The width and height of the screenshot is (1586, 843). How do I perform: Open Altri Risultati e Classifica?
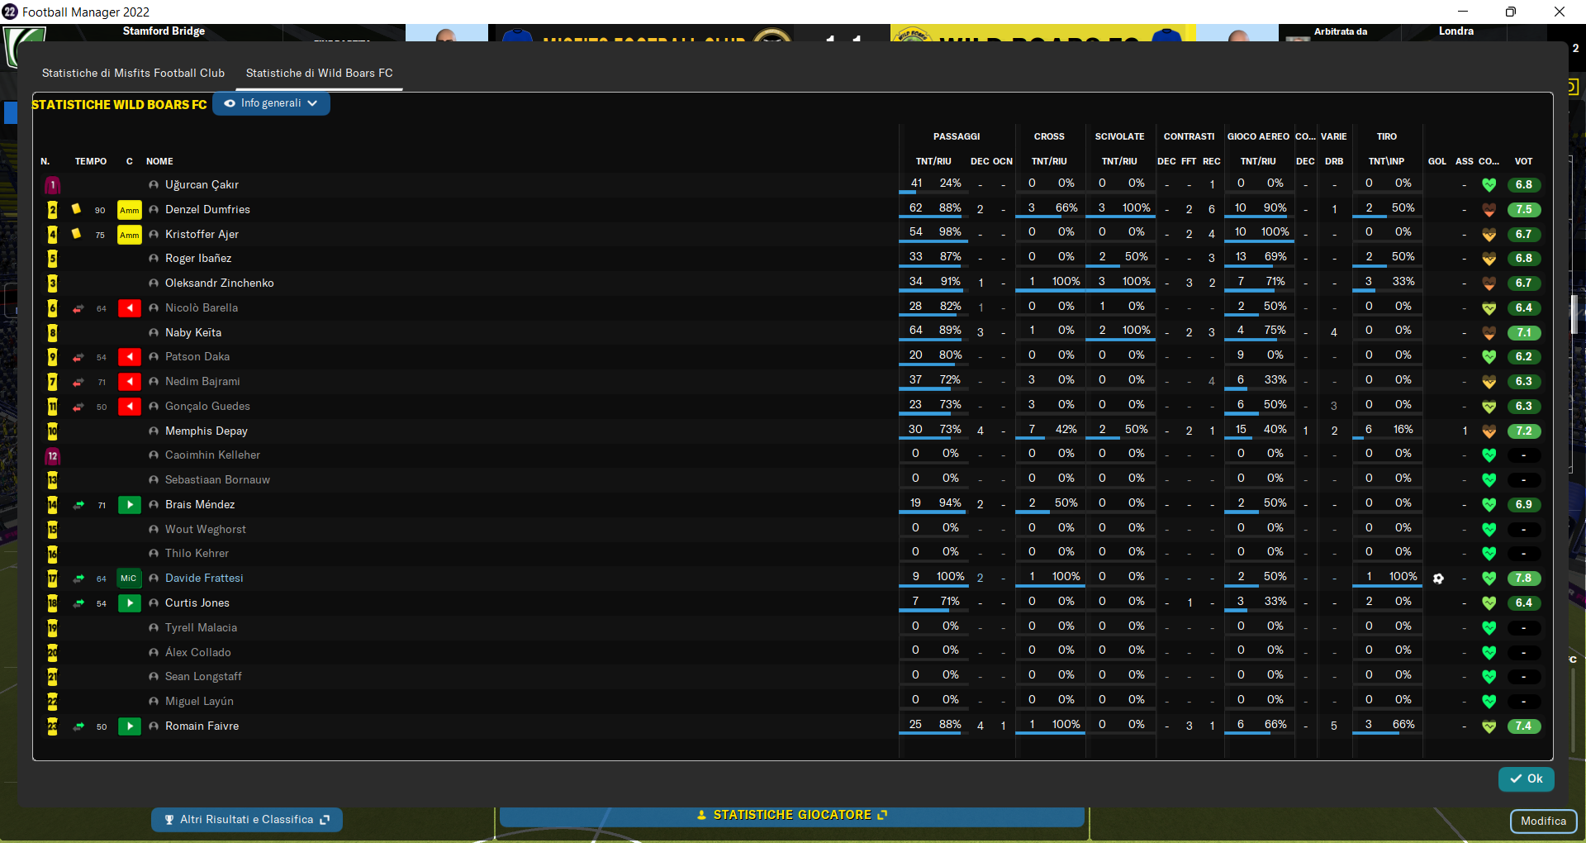click(x=246, y=819)
